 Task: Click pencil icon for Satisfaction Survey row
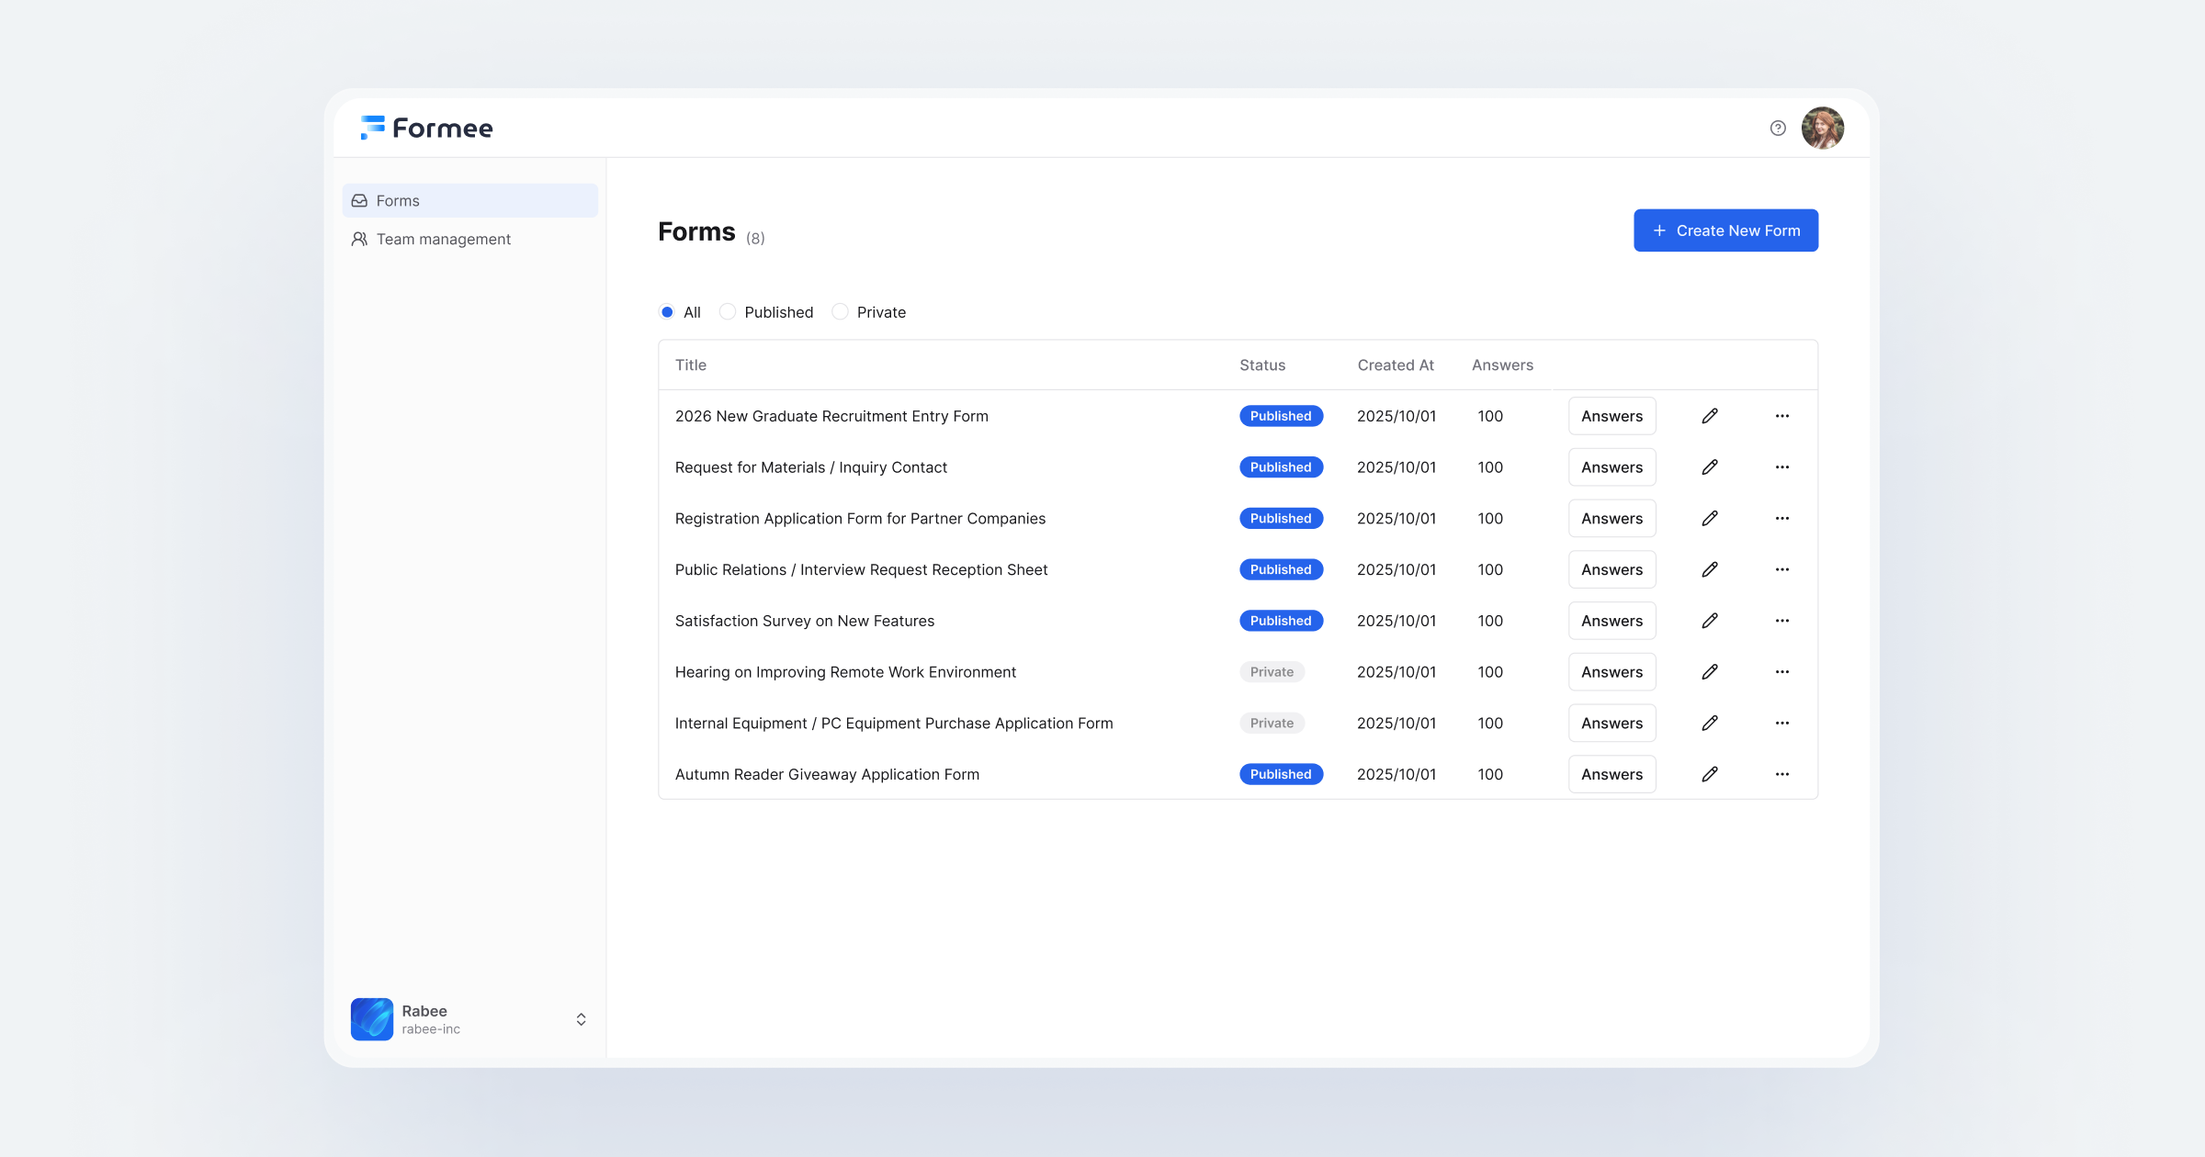1710,621
